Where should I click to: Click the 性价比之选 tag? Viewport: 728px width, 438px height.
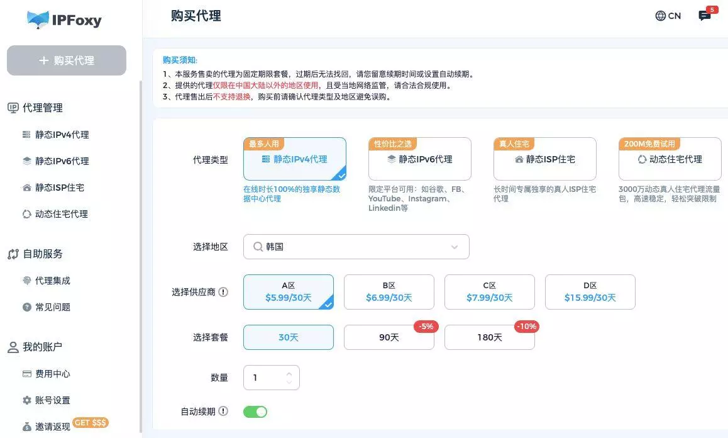tap(393, 143)
